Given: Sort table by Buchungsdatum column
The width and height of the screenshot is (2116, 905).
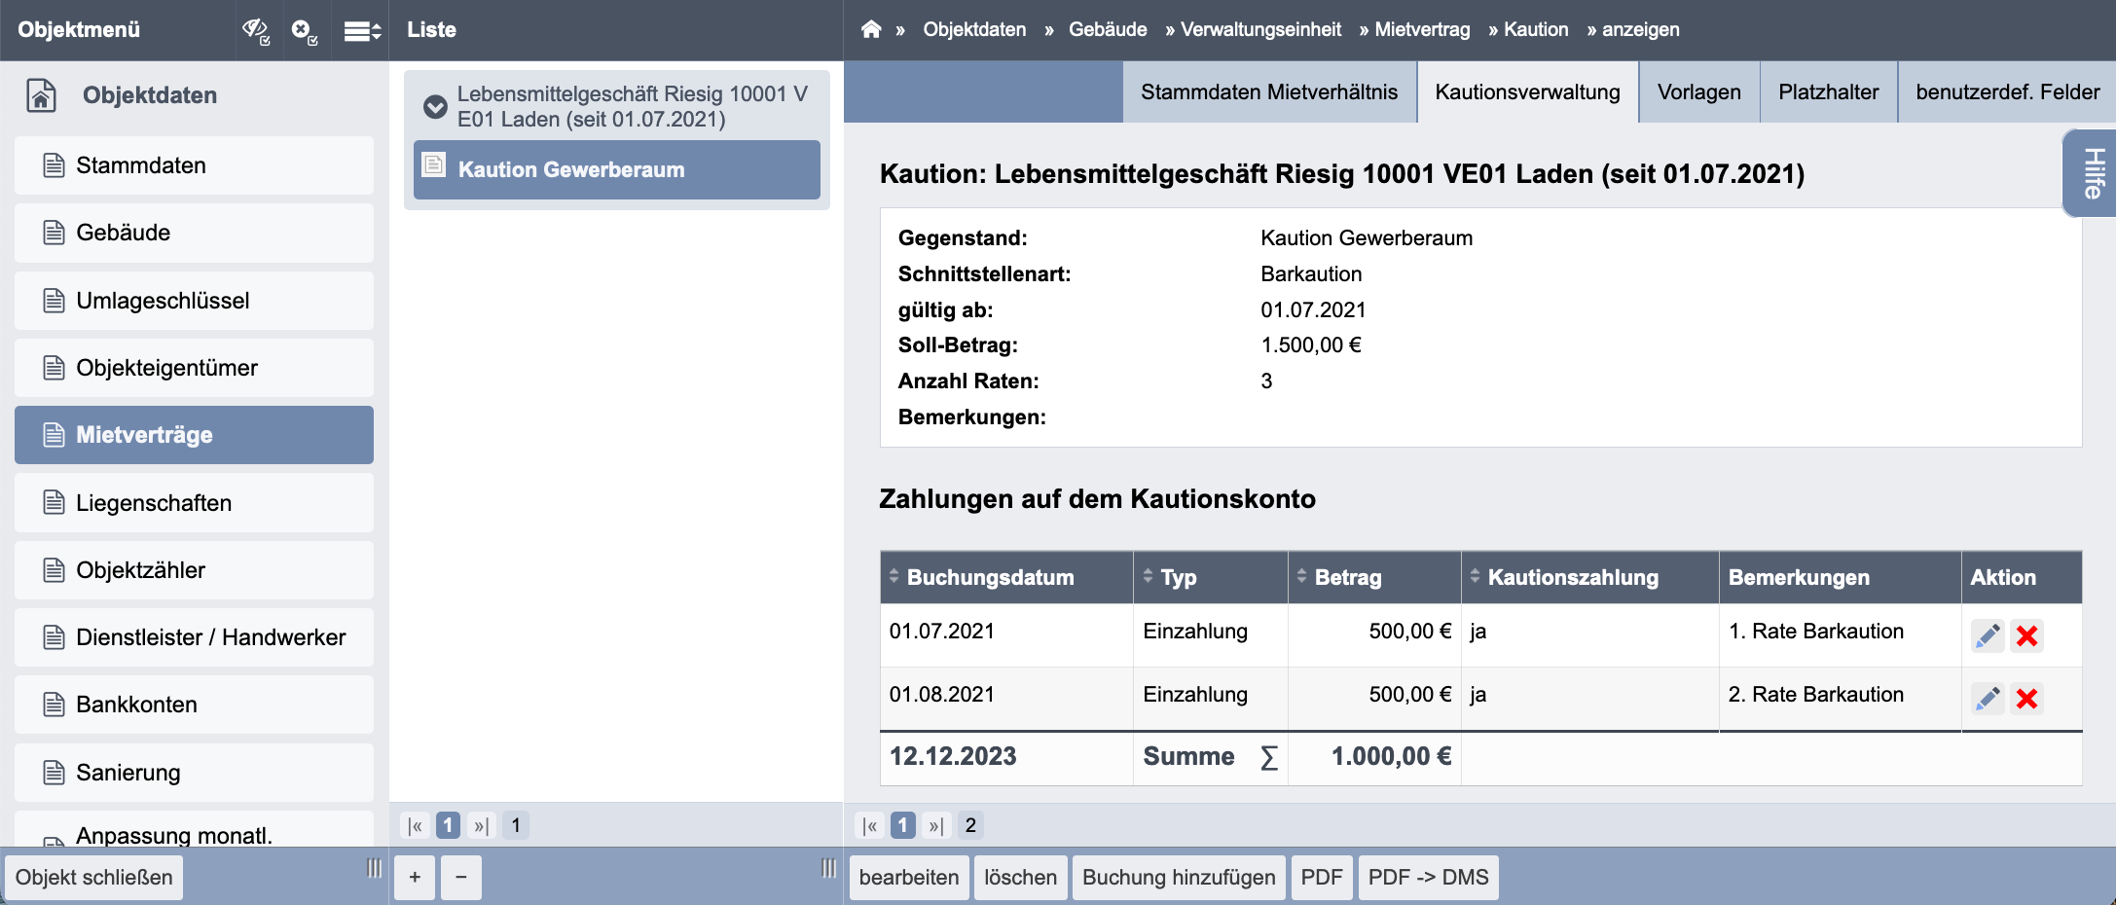Looking at the screenshot, I should pyautogui.click(x=1006, y=577).
